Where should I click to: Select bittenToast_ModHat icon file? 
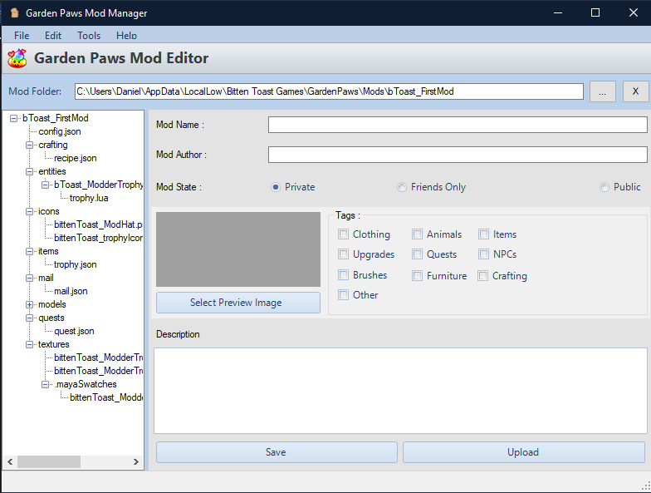[x=98, y=224]
